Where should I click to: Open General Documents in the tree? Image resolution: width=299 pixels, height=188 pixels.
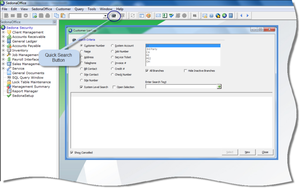[28, 73]
